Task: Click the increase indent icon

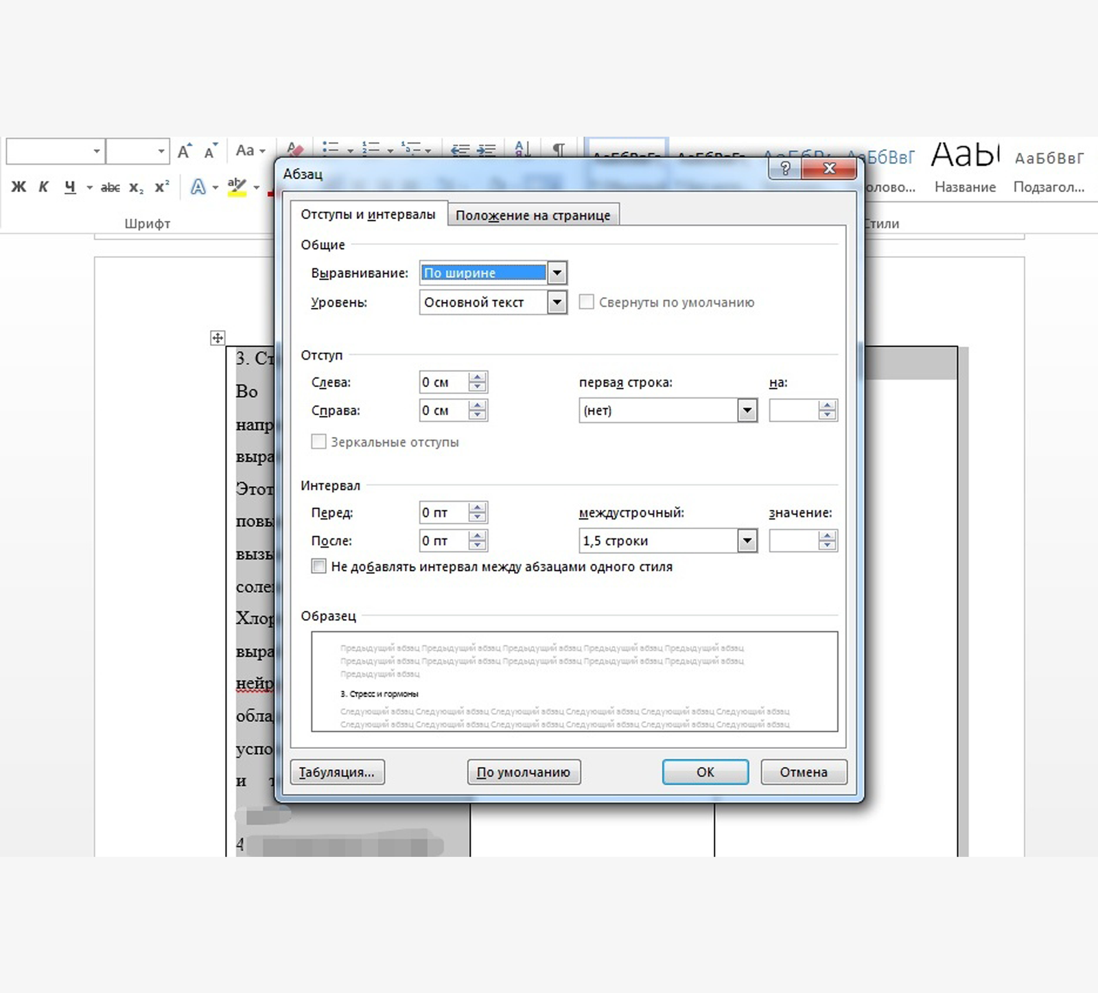Action: click(x=487, y=149)
